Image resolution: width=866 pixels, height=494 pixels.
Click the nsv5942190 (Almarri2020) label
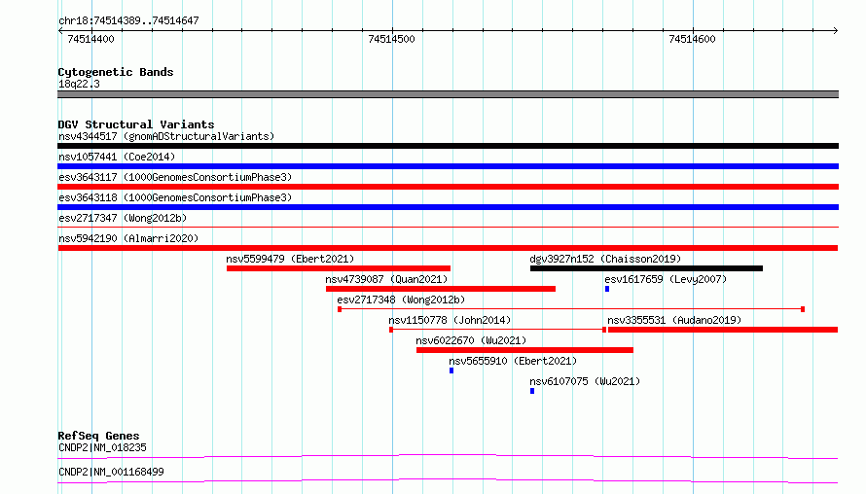coord(128,238)
